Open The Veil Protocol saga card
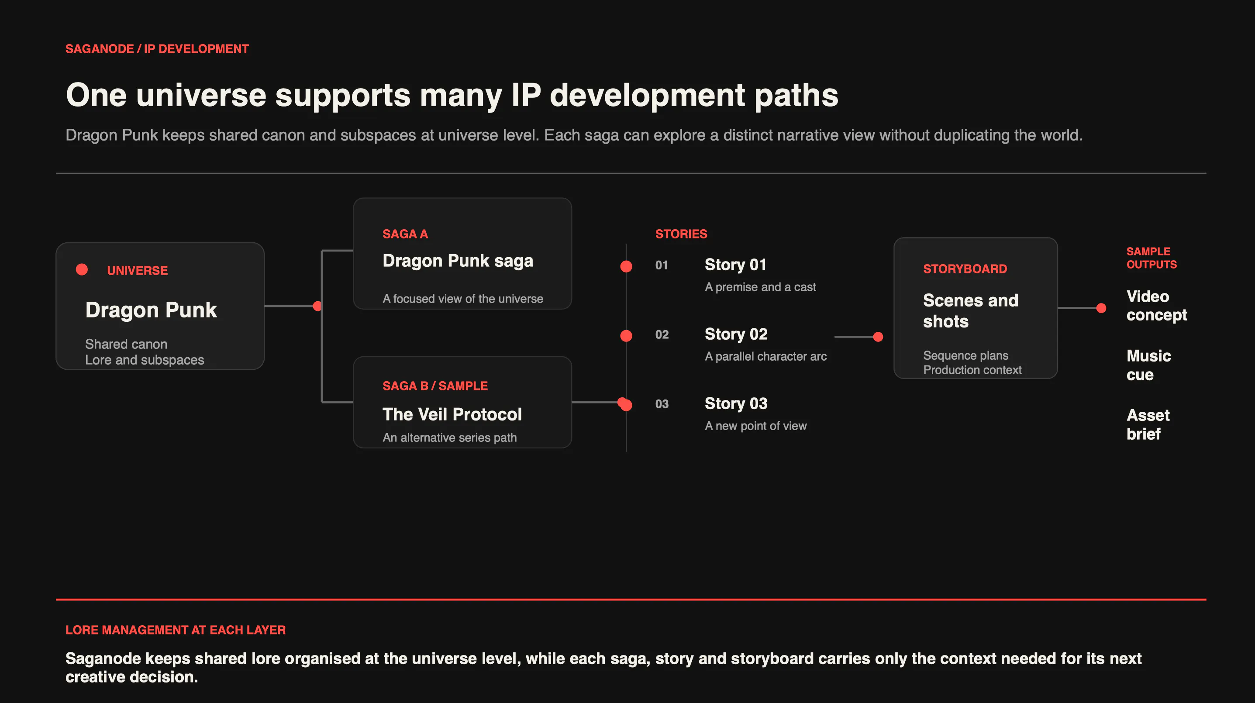Viewport: 1255px width, 703px height. [x=462, y=403]
